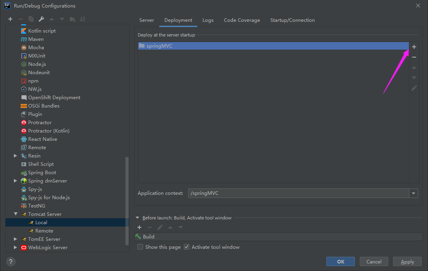
Task: Sort configurations alphabetically icon
Action: (x=83, y=19)
